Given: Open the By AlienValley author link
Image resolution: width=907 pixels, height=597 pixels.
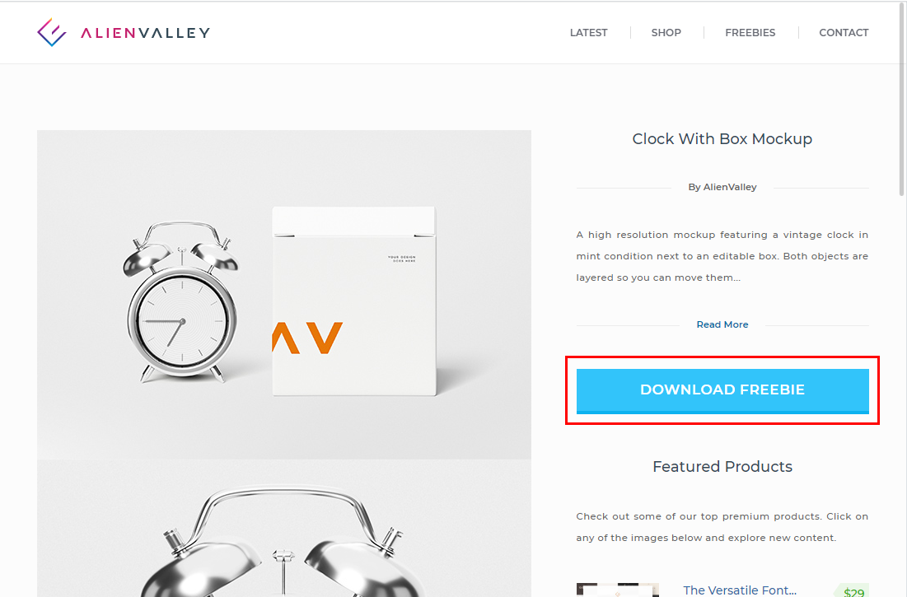Looking at the screenshot, I should 722,187.
